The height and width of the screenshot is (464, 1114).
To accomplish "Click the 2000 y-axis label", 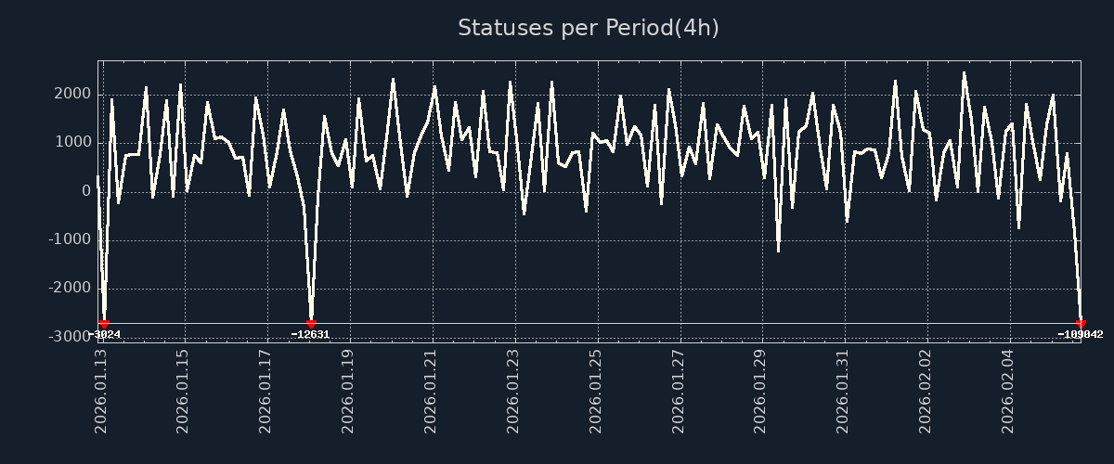I will pyautogui.click(x=72, y=94).
